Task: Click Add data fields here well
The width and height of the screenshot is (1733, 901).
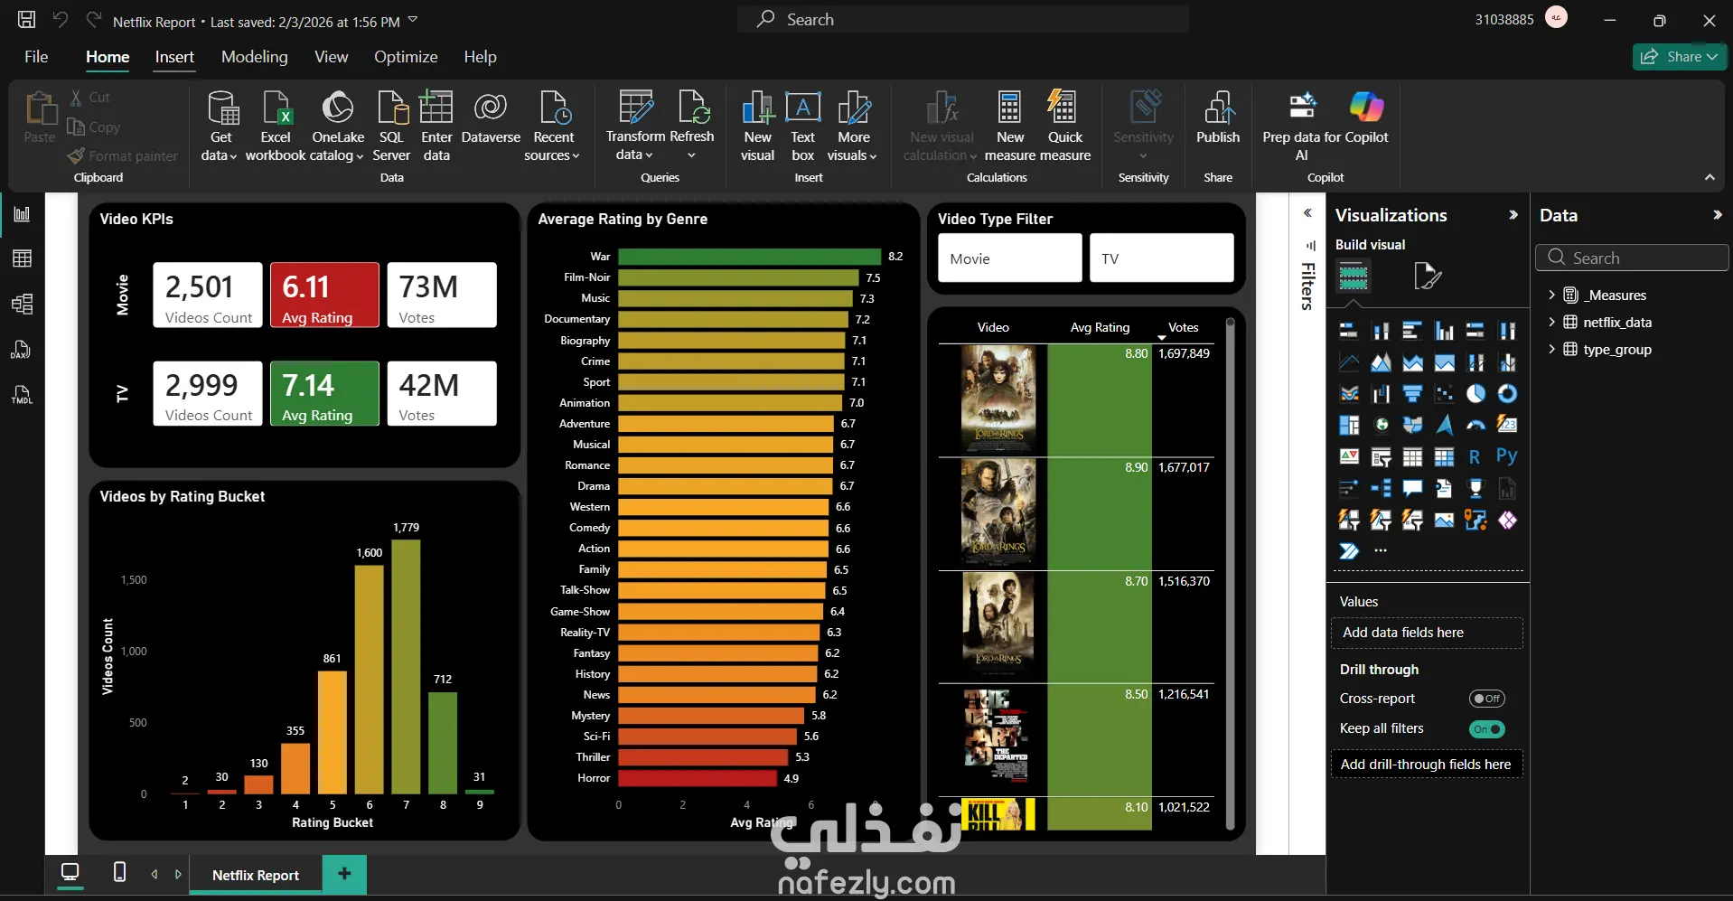Action: pyautogui.click(x=1427, y=633)
